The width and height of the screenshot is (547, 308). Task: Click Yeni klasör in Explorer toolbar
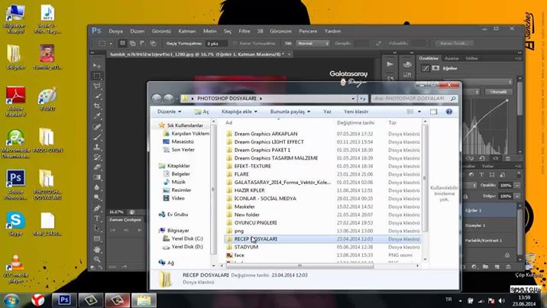[356, 112]
